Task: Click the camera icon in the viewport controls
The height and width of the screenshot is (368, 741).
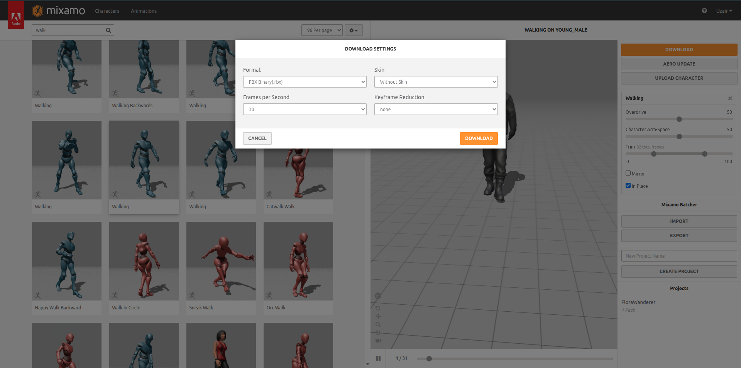Action: (378, 341)
